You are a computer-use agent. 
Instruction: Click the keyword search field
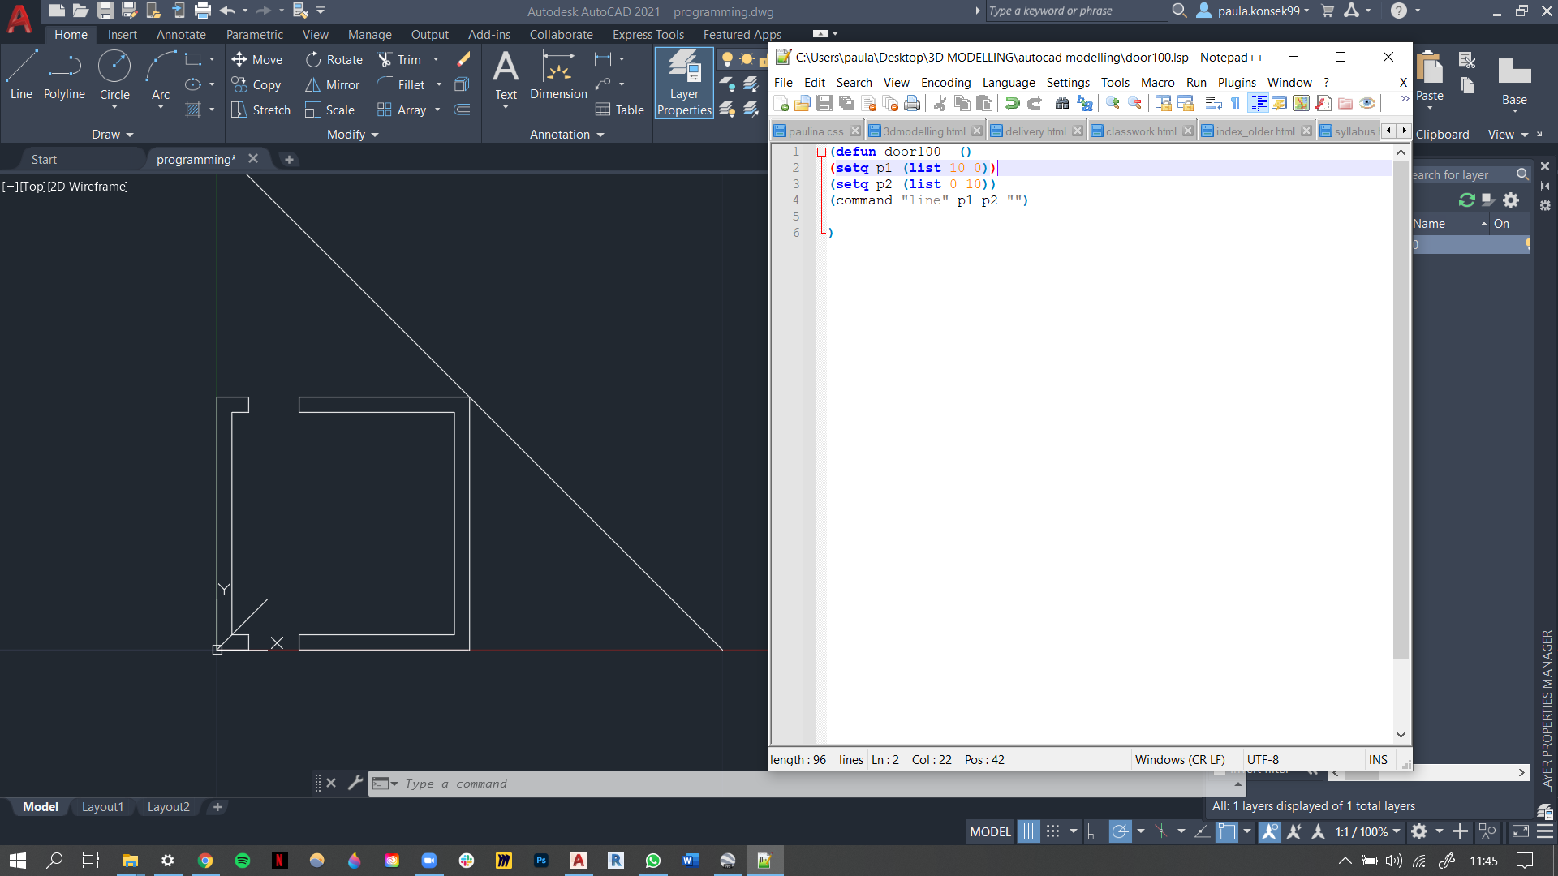[x=1075, y=11]
